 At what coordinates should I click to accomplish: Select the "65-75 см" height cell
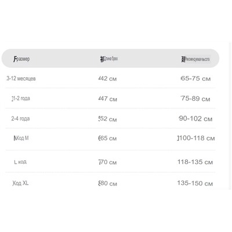195,78
